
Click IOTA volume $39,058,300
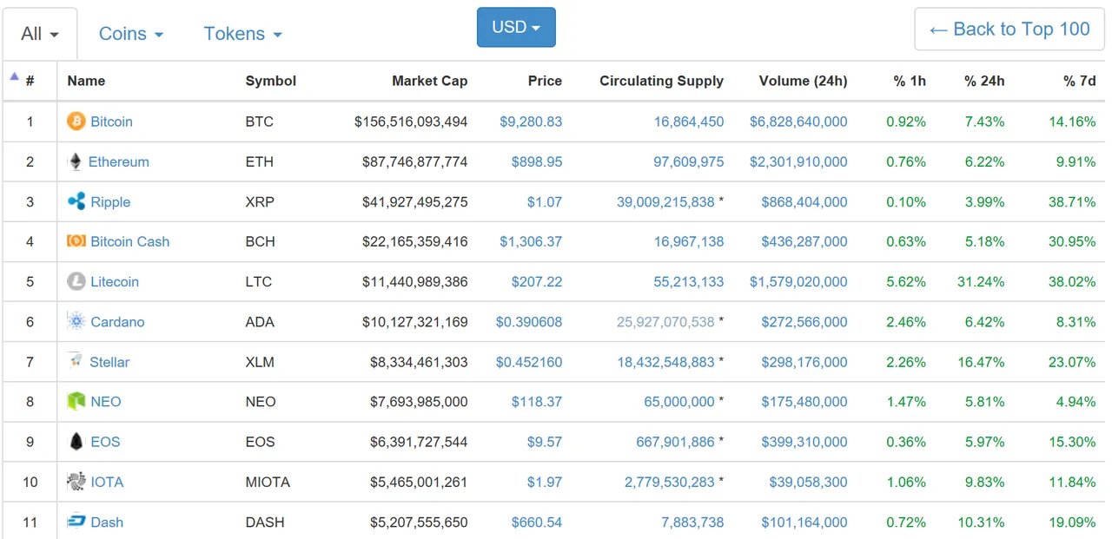[808, 482]
